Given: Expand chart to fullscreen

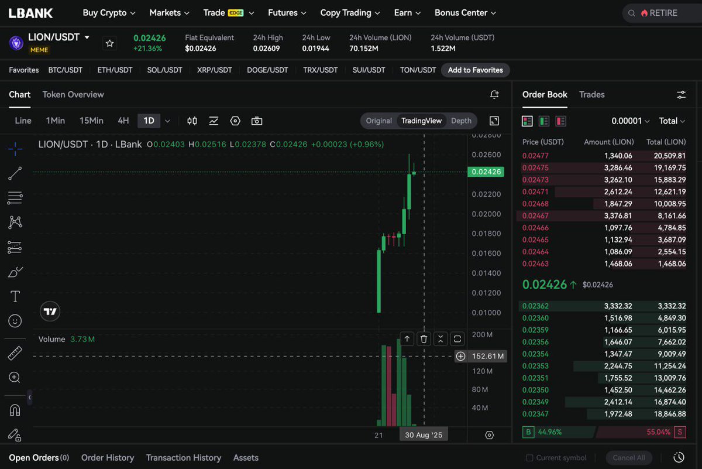Looking at the screenshot, I should click(494, 121).
